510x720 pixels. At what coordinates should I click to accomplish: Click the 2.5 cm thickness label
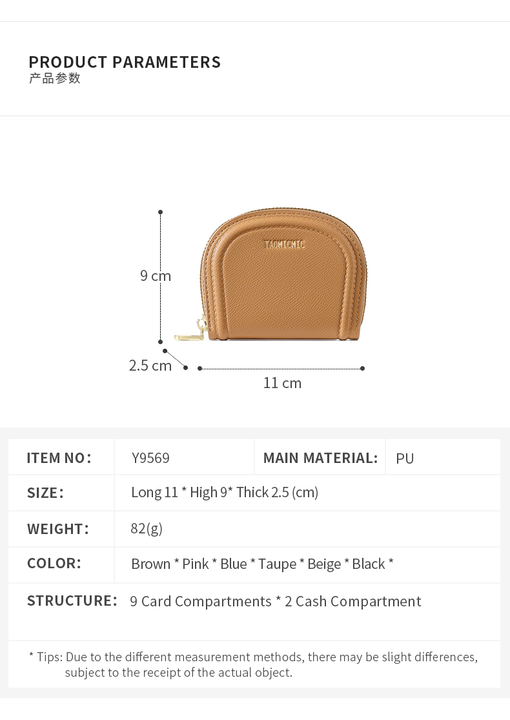(x=150, y=365)
